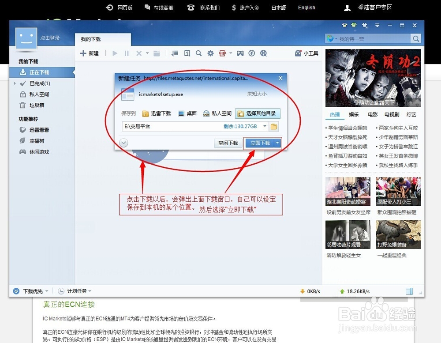Open the English language link

click(306, 8)
